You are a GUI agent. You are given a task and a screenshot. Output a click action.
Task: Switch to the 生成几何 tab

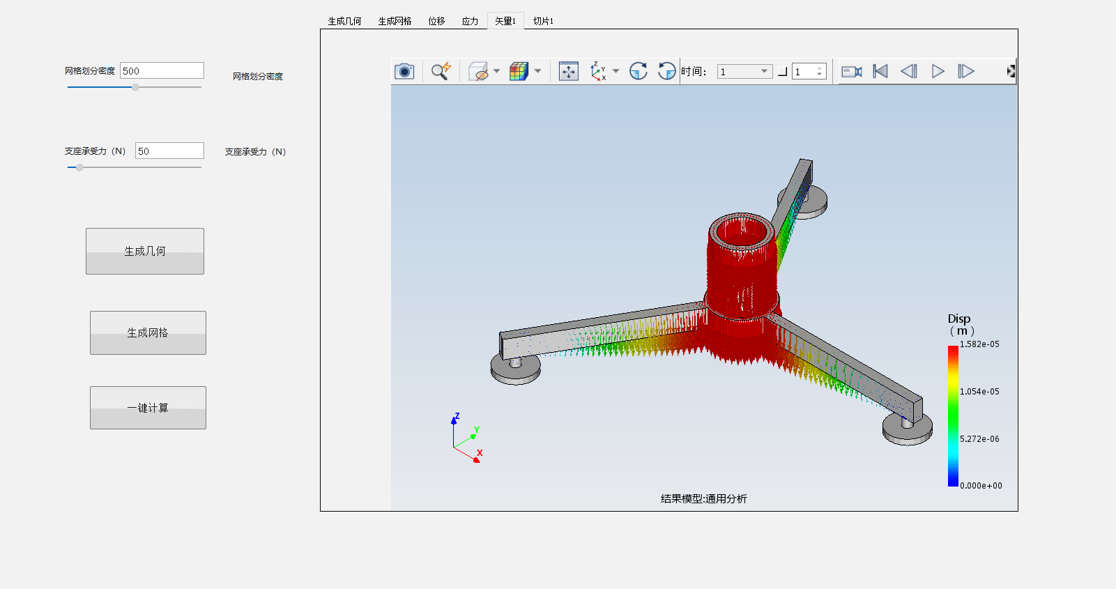[344, 21]
